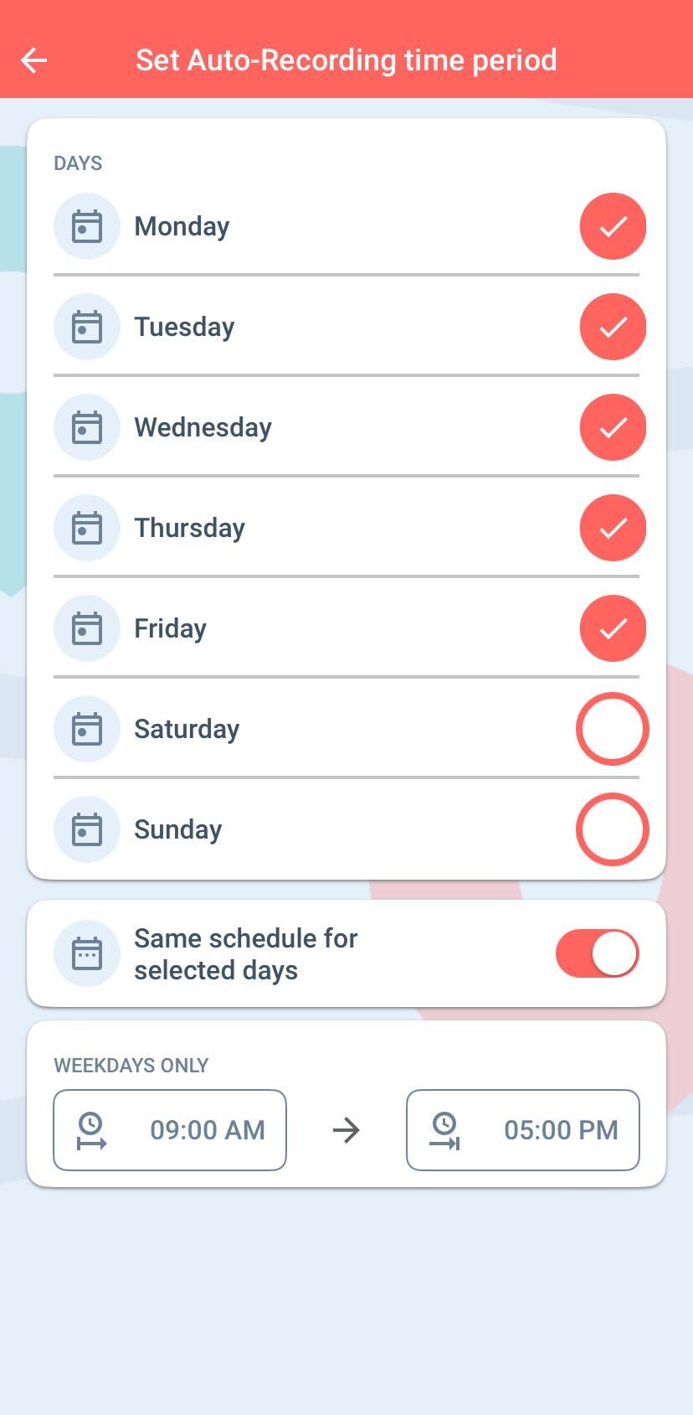This screenshot has height=1415, width=693.
Task: Click the calendar icon beside Sunday
Action: pos(87,829)
